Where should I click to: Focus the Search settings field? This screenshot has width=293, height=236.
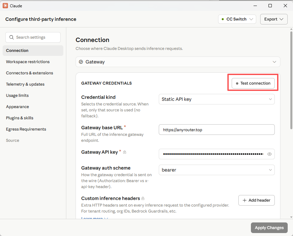click(x=33, y=37)
